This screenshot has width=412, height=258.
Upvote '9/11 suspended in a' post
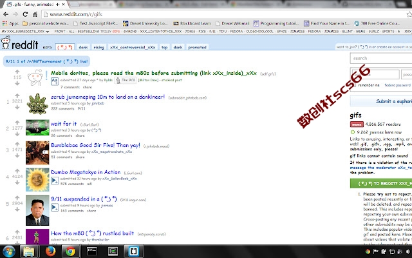pyautogui.click(x=17, y=198)
